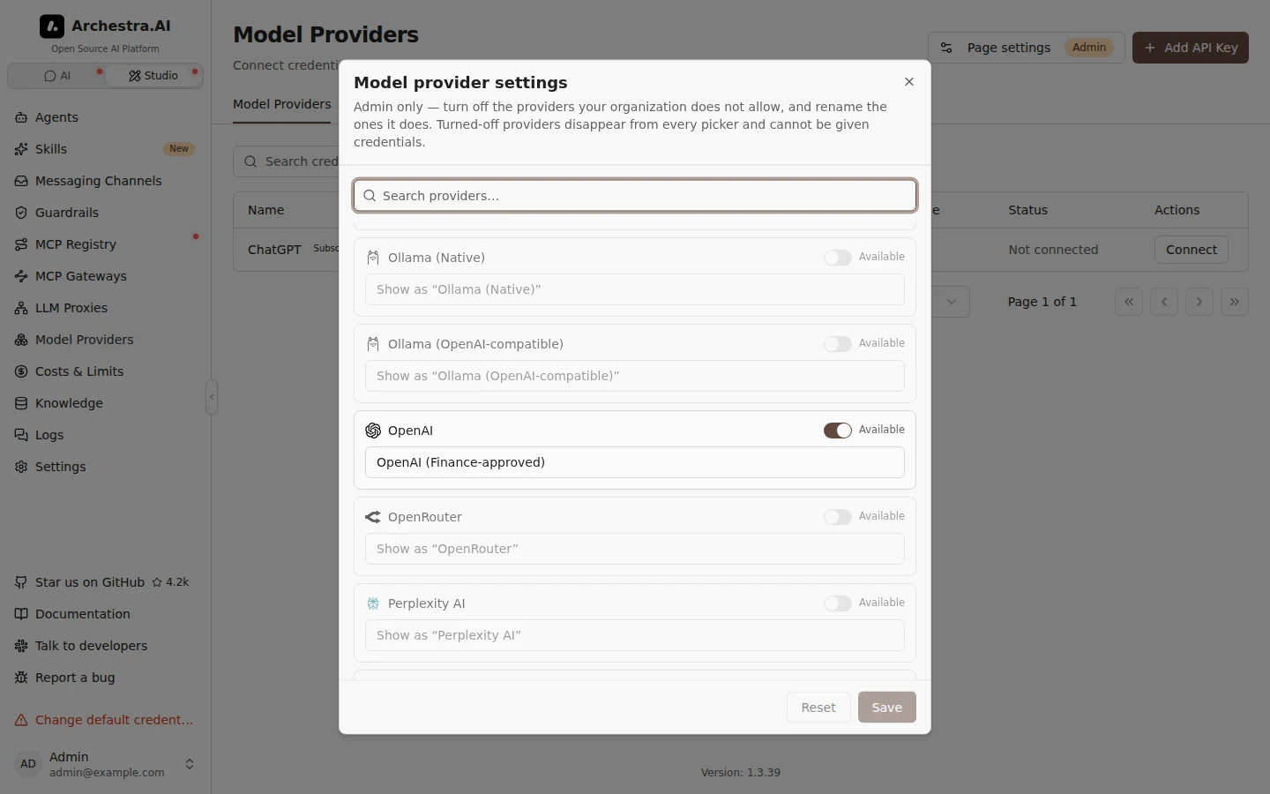Expand the Admin account menu

coord(105,764)
